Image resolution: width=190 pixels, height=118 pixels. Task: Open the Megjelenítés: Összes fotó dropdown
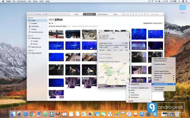153,23
